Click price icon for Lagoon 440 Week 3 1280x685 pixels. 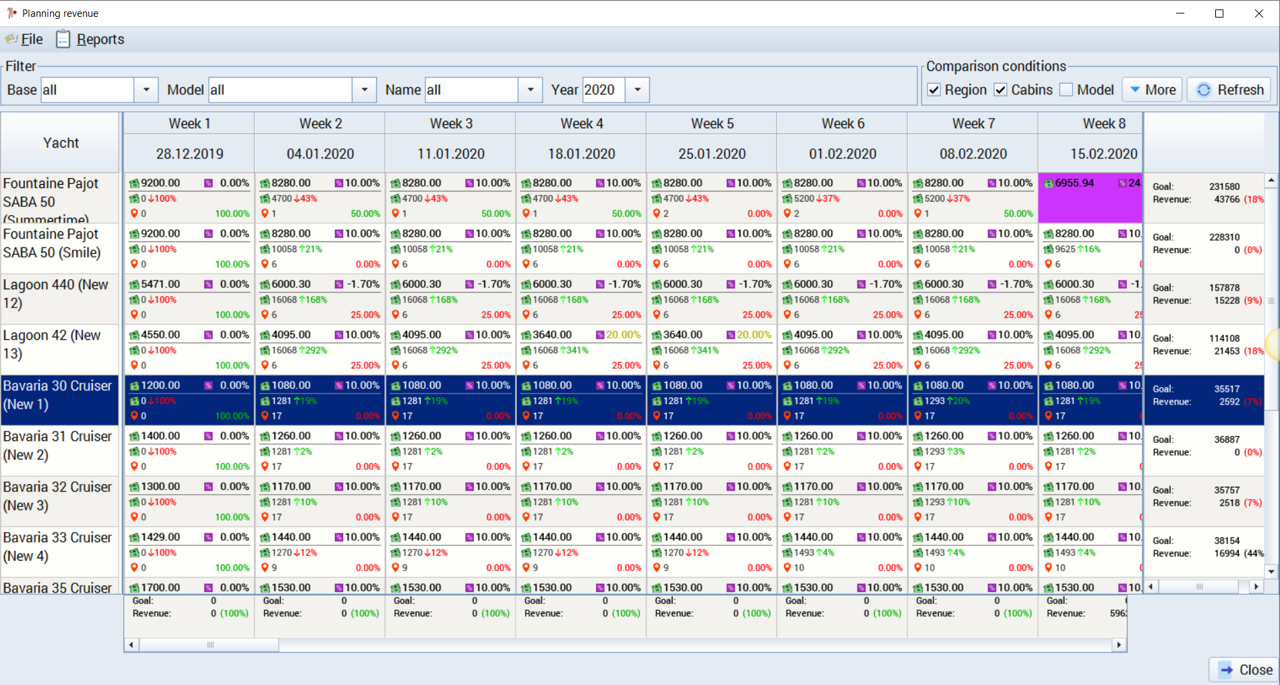click(x=396, y=285)
